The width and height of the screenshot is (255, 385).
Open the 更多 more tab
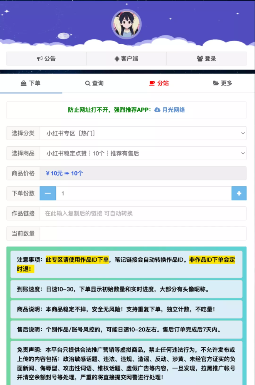click(223, 83)
